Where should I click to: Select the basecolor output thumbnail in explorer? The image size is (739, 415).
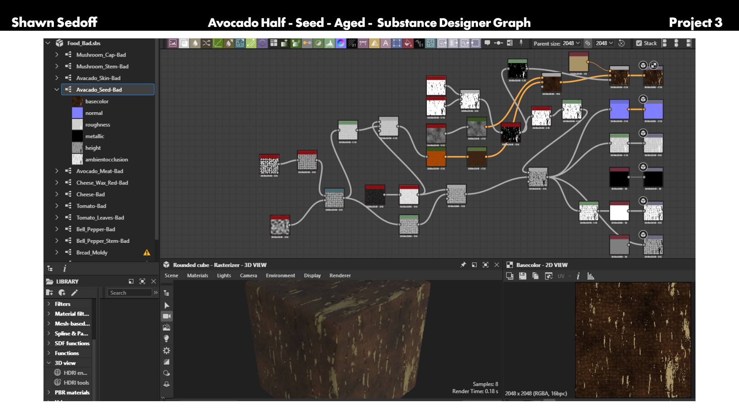pos(77,101)
